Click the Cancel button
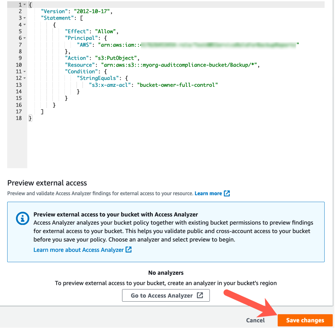 pyautogui.click(x=255, y=320)
